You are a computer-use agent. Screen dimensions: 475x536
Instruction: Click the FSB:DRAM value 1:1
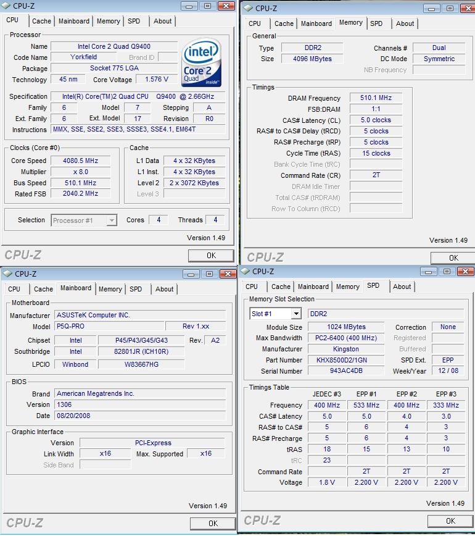[376, 109]
